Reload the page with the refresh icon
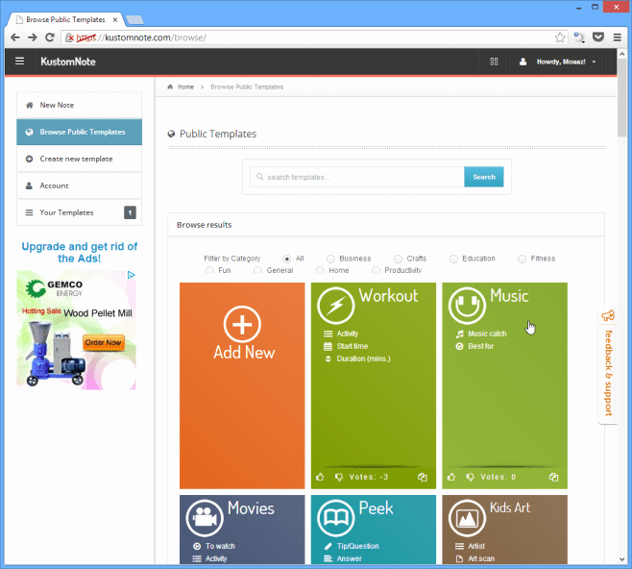The width and height of the screenshot is (632, 569). pyautogui.click(x=50, y=37)
